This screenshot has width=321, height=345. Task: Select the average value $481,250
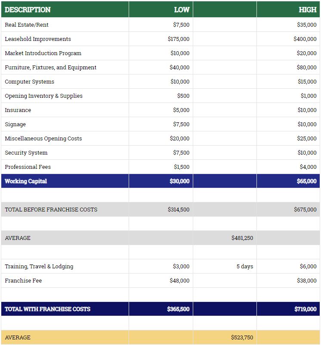[242, 238]
